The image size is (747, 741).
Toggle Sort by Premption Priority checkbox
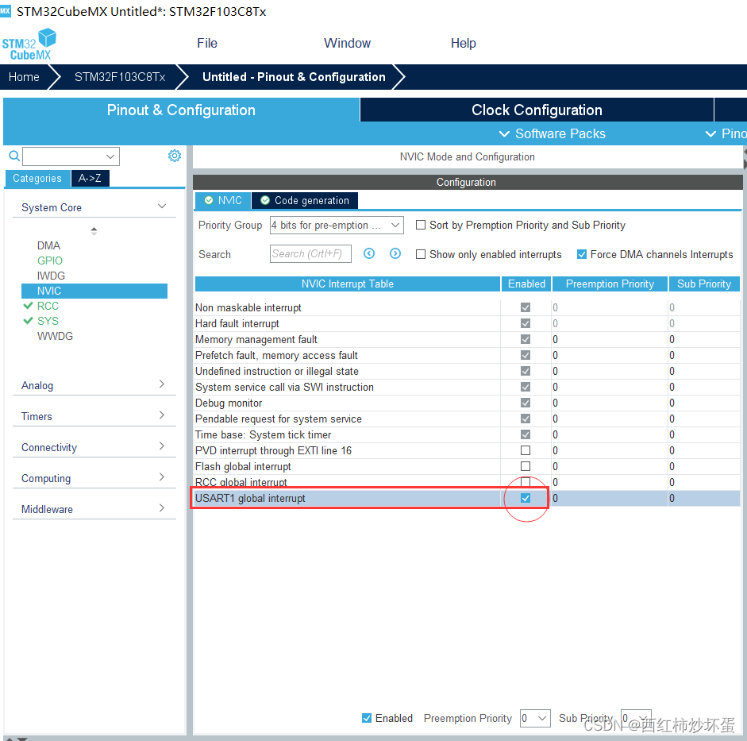(x=421, y=225)
